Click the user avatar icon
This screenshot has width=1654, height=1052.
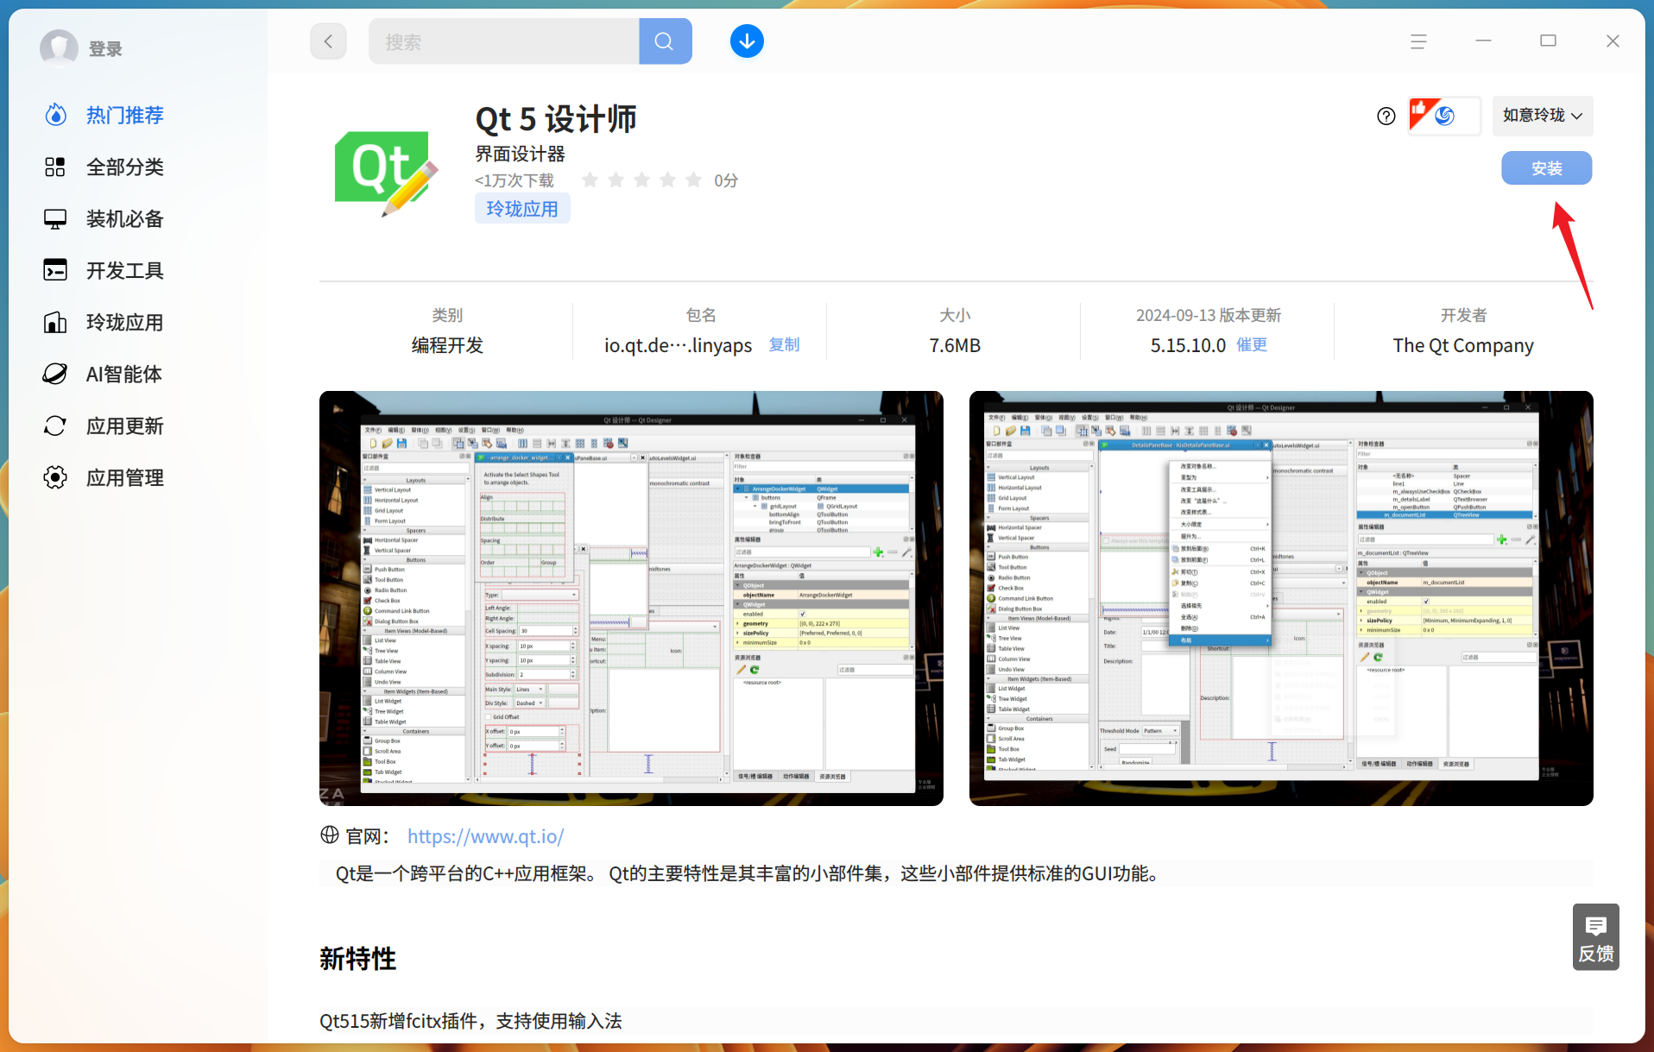tap(59, 48)
